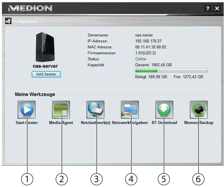Click the IP address 192.168.178.27

pyautogui.click(x=148, y=41)
